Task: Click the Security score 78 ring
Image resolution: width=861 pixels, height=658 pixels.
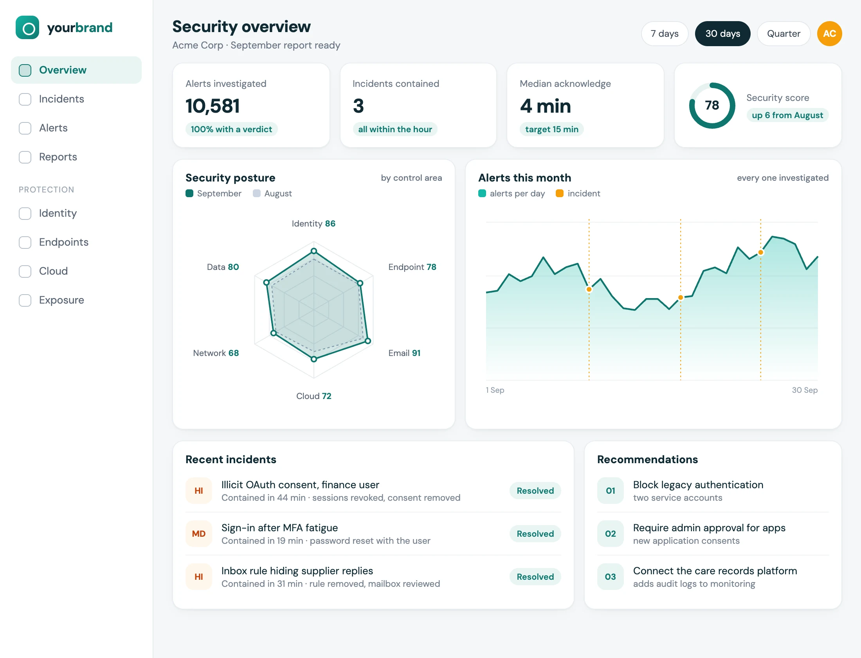Action: [712, 105]
